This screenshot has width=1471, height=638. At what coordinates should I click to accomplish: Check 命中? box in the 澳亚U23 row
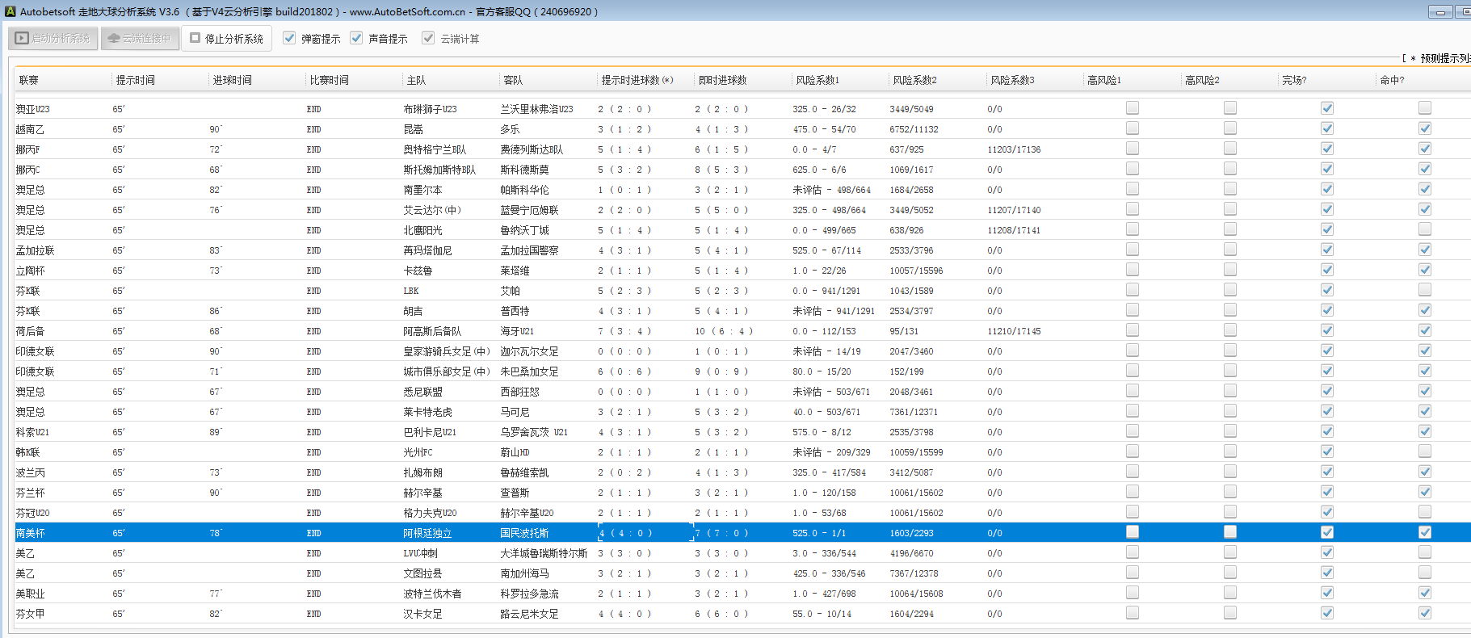pyautogui.click(x=1425, y=108)
